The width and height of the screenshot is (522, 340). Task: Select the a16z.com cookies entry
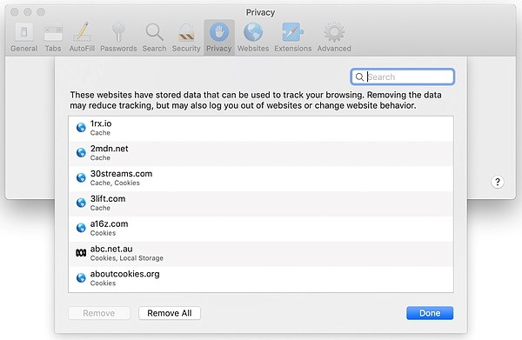pos(261,229)
